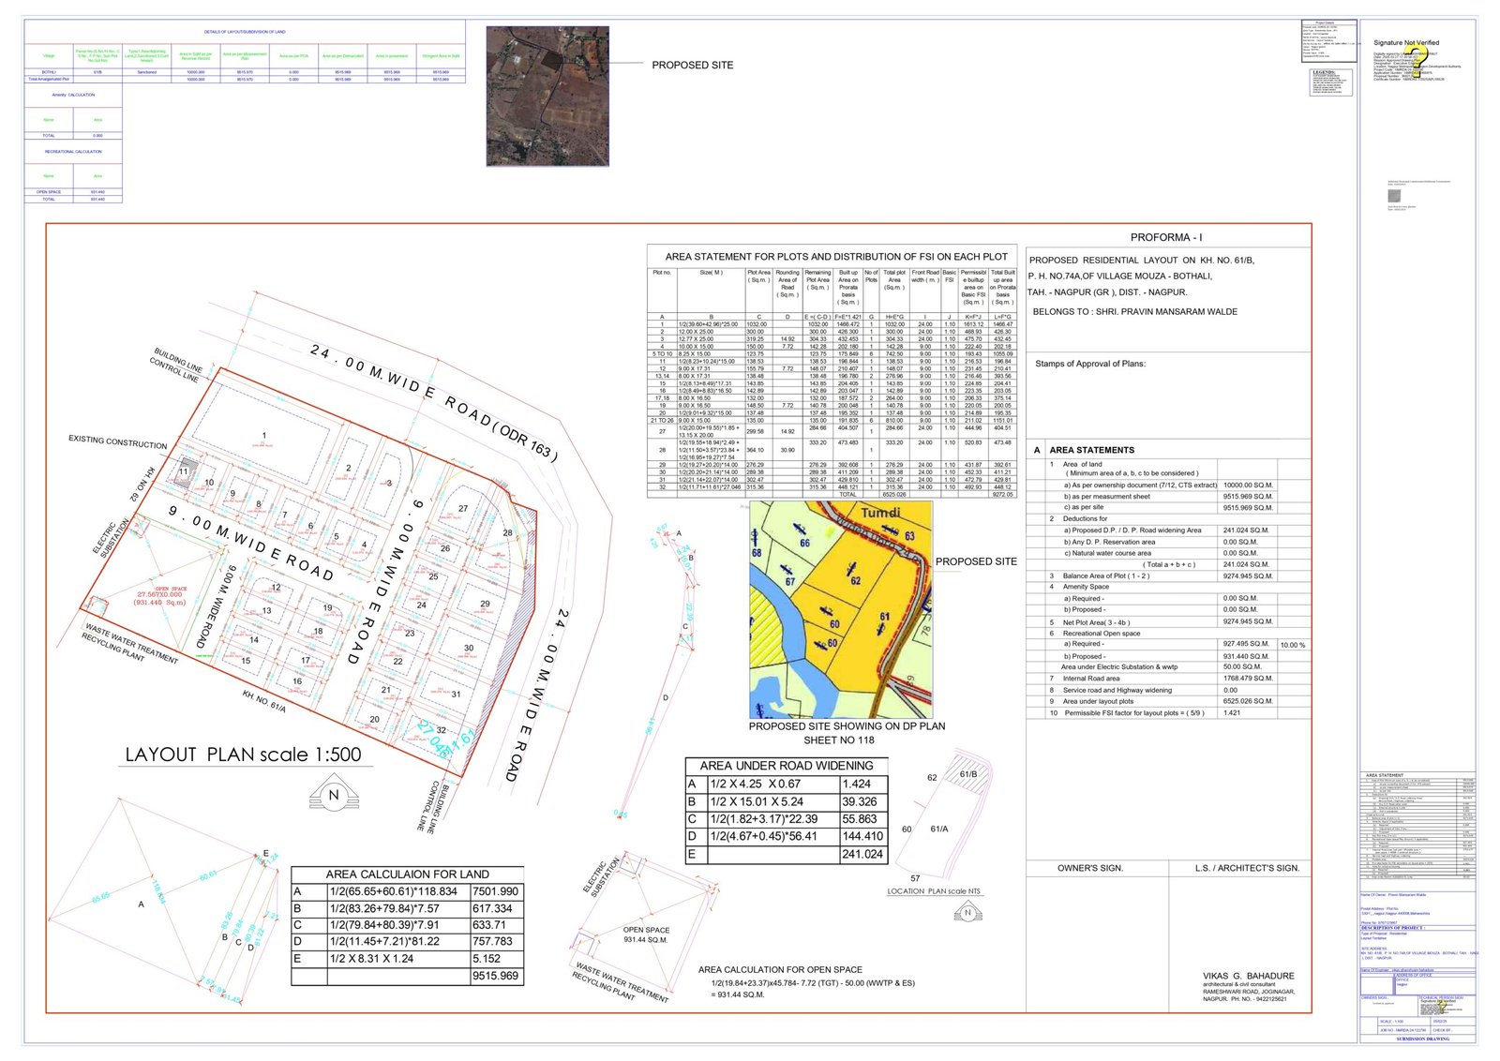
Task: Click the PROFORMA - I heading
Action: (x=1166, y=237)
